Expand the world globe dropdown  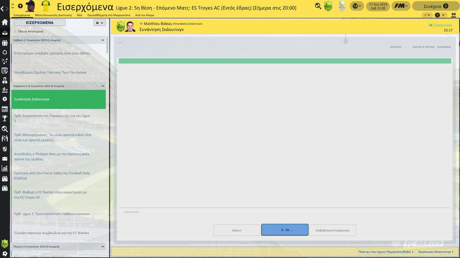click(x=357, y=6)
